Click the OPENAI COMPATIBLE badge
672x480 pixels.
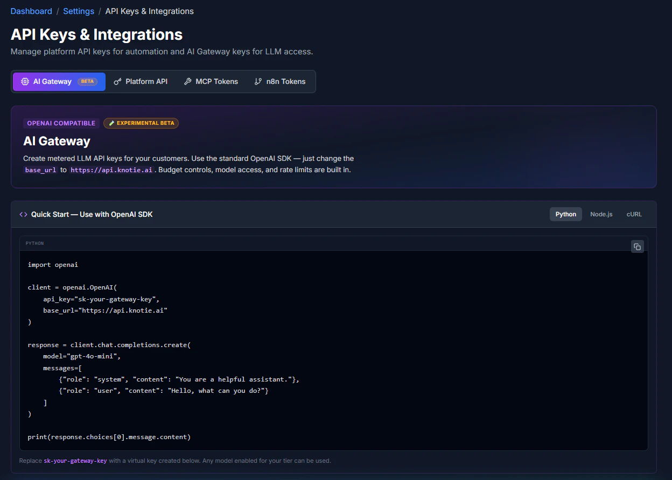click(x=61, y=123)
